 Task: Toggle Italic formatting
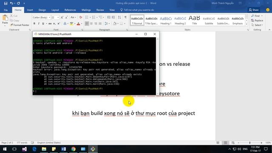tap(39, 24)
